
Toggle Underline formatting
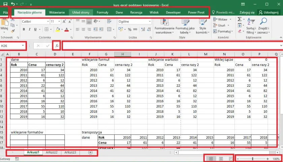coord(35,29)
